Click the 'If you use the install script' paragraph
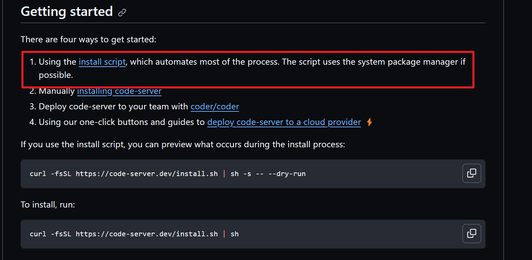The image size is (532, 260). click(x=182, y=145)
